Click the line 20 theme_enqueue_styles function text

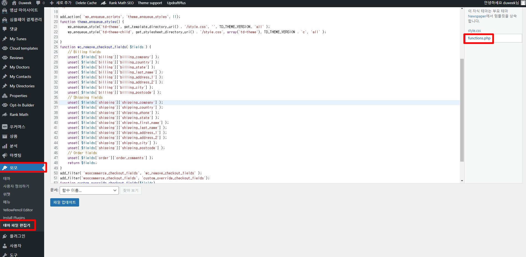coord(92,22)
